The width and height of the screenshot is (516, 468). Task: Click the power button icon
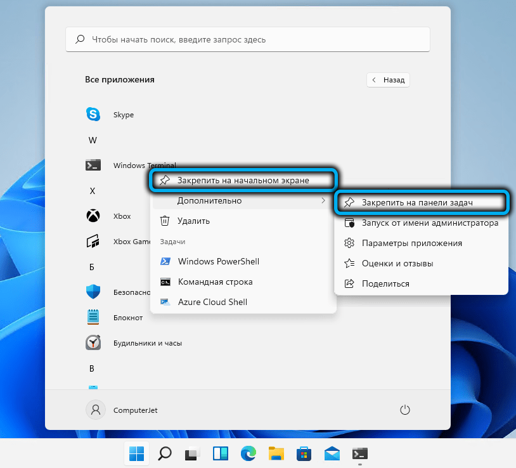[x=405, y=410]
